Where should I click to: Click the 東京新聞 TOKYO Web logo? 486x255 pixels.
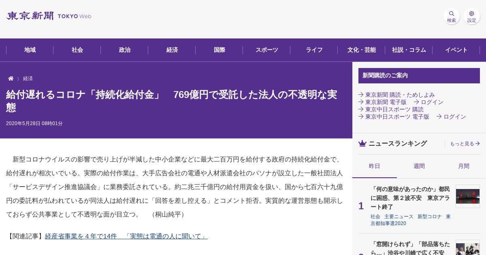pos(49,16)
